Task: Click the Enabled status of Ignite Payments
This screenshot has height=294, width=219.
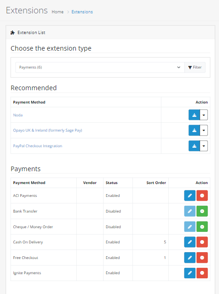Action: click(113, 273)
